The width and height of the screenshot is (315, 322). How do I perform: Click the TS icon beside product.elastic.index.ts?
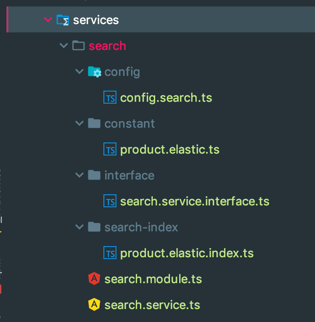[x=110, y=254]
